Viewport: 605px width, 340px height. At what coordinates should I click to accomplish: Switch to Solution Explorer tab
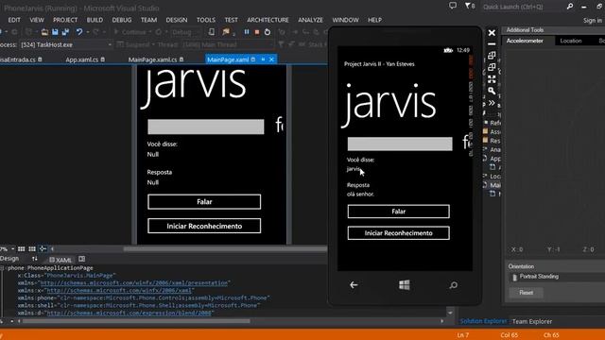pyautogui.click(x=483, y=321)
